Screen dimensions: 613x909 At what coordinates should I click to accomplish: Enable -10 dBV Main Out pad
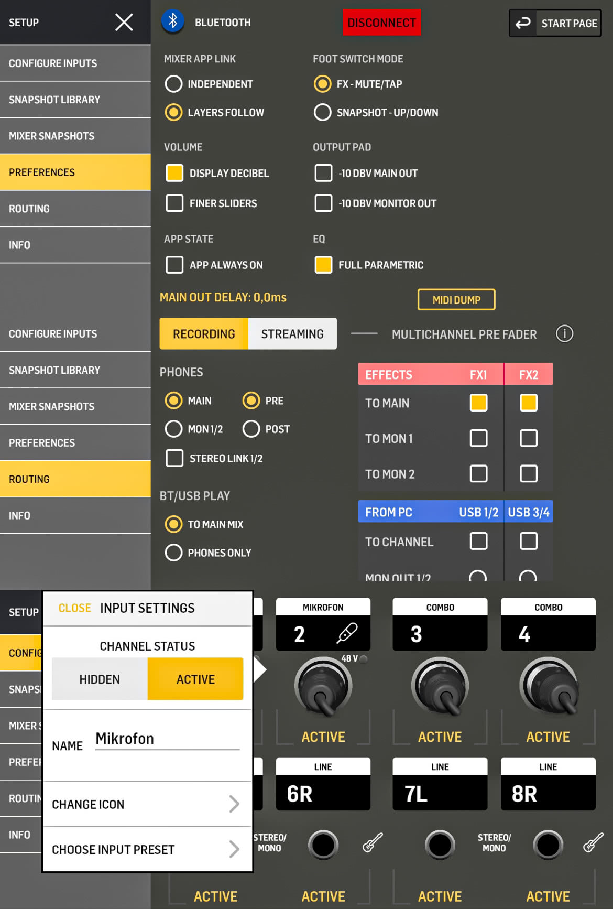tap(323, 173)
